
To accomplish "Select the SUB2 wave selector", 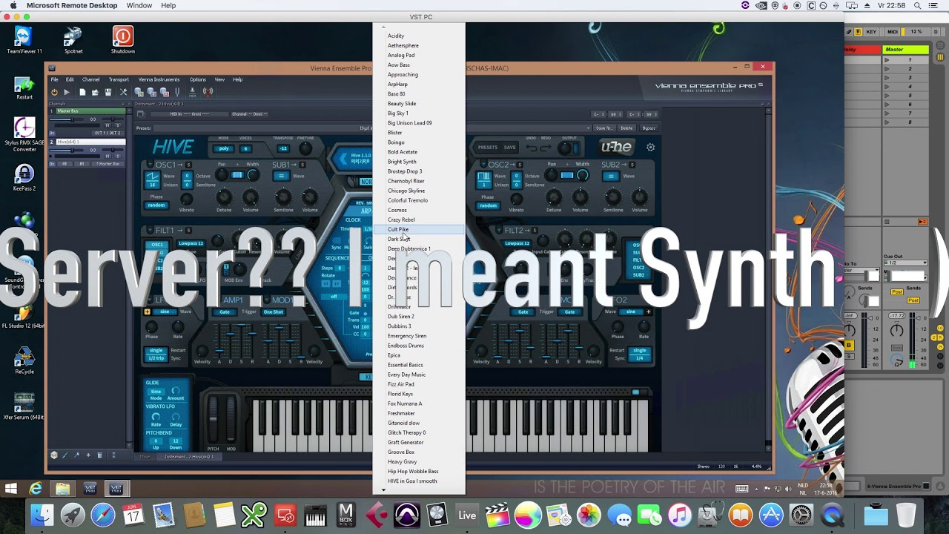I will tap(611, 176).
